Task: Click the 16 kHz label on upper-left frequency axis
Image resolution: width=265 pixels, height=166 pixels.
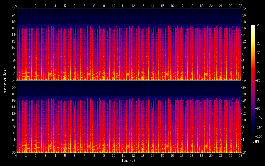Action: click(x=13, y=28)
